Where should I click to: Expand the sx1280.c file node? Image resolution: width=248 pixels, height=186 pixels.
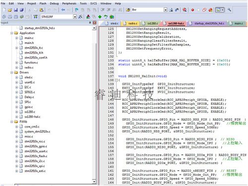click(x=16, y=112)
